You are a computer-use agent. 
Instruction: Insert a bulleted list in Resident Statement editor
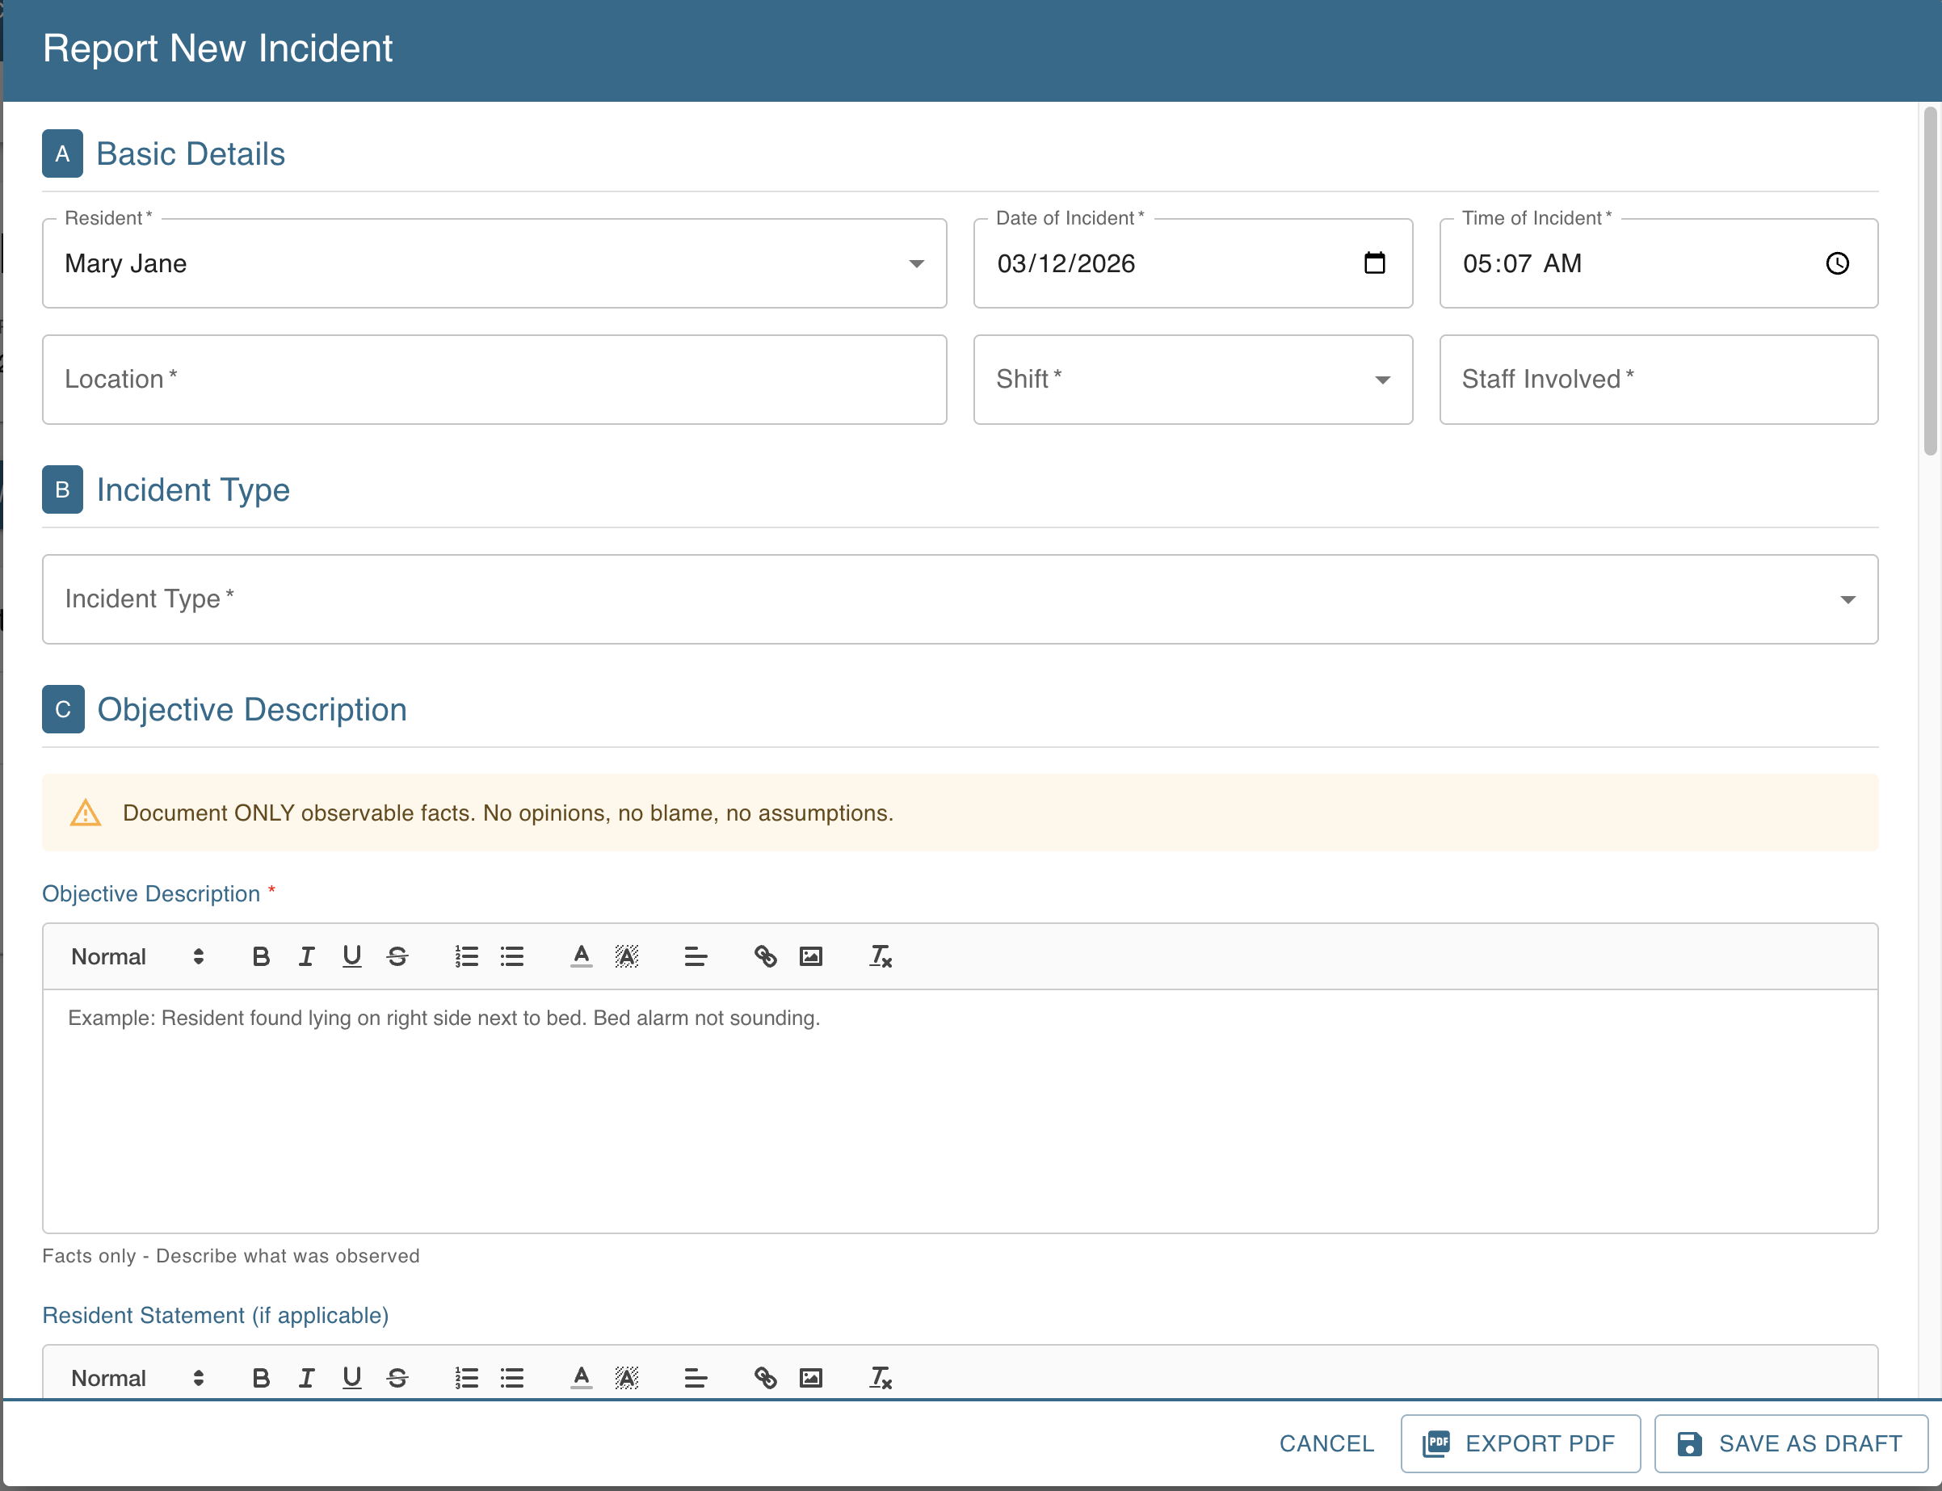click(512, 1377)
